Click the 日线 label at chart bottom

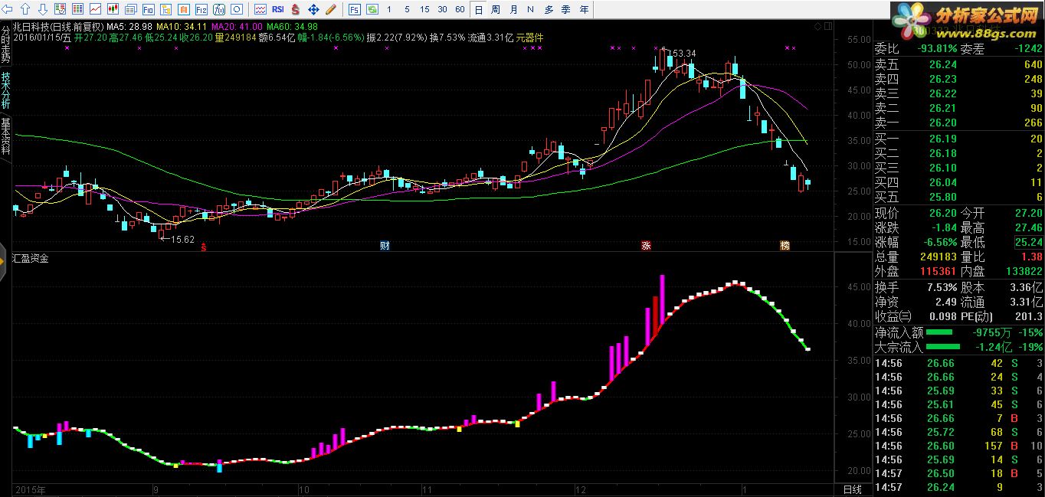[852, 489]
